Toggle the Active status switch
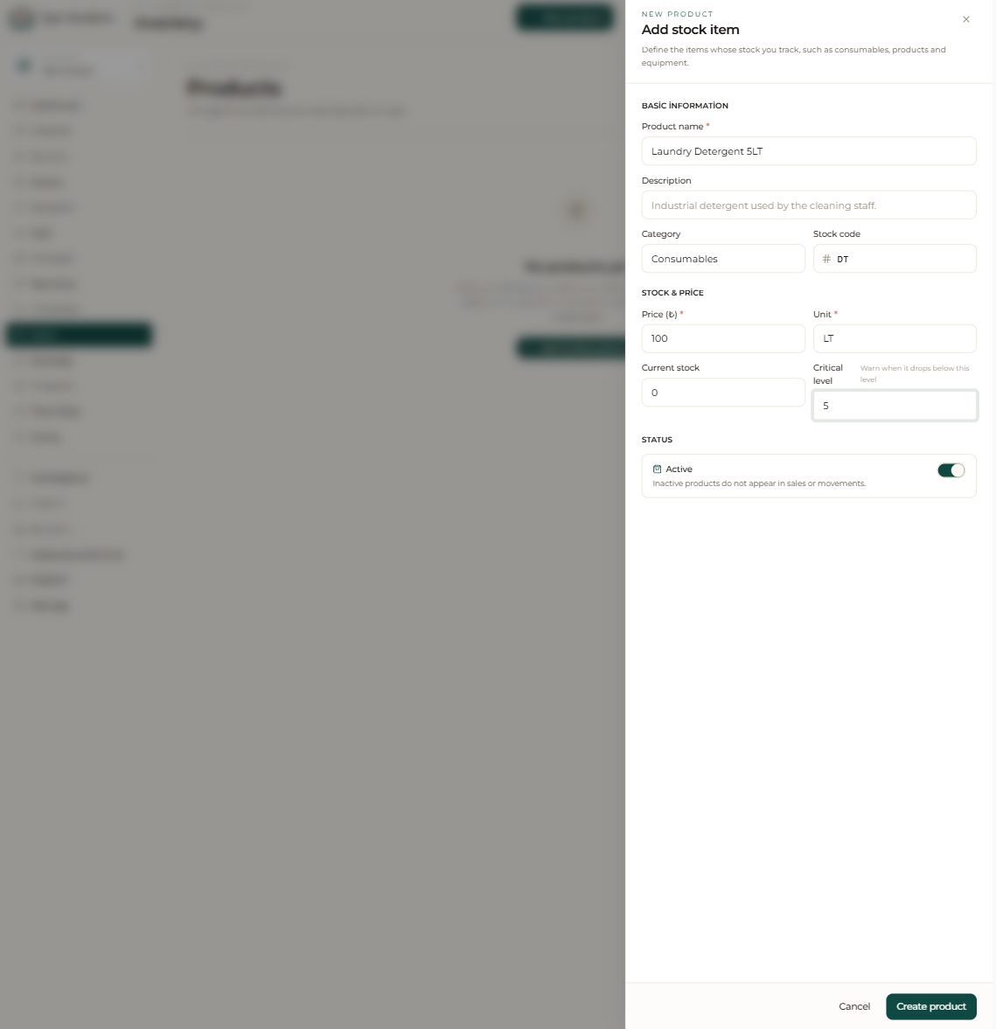 point(951,470)
